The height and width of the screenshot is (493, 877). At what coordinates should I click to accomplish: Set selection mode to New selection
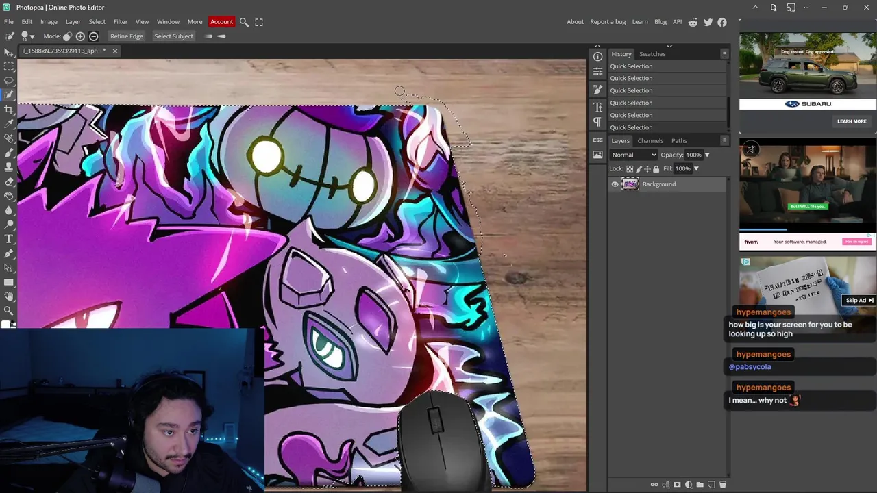(x=67, y=36)
